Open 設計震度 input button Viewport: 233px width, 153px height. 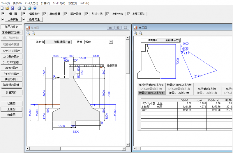coord(76,14)
